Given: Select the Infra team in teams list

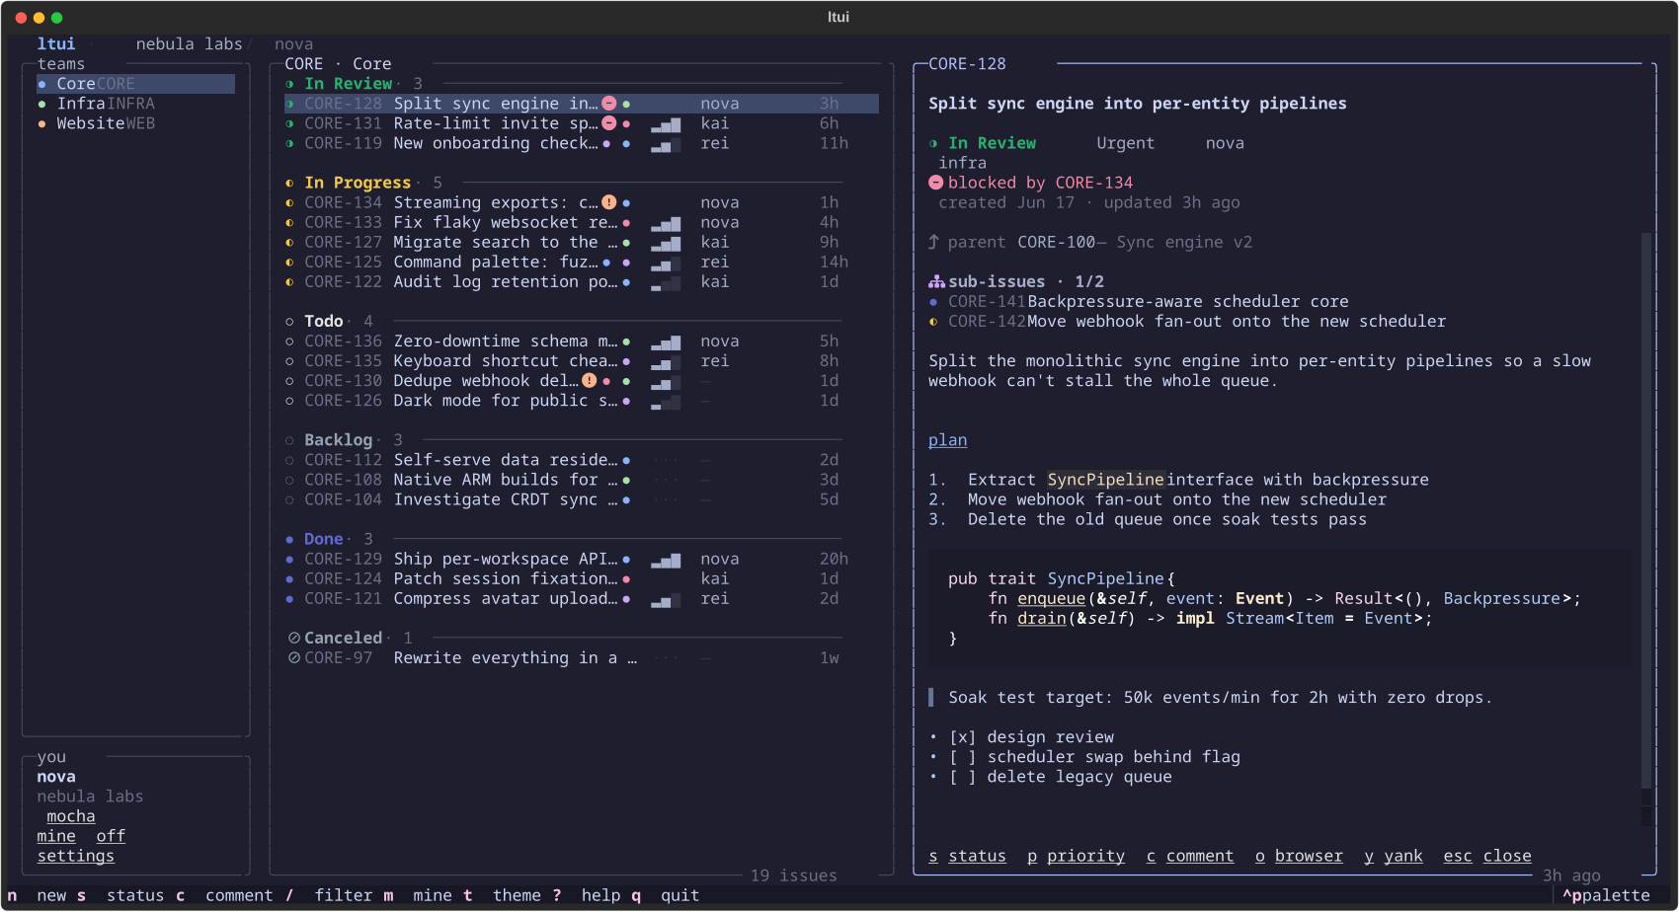Looking at the screenshot, I should pyautogui.click(x=135, y=104).
